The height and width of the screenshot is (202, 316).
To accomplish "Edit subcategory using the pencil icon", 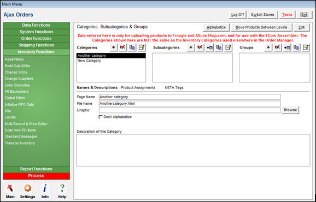I will pos(229,47).
